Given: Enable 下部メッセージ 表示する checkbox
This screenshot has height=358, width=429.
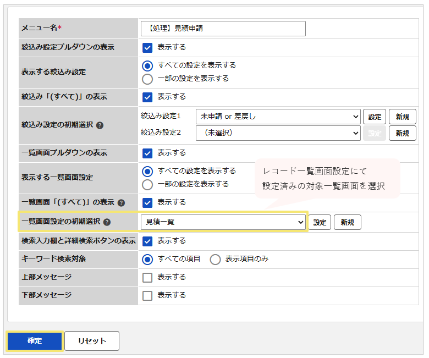Looking at the screenshot, I should [147, 296].
